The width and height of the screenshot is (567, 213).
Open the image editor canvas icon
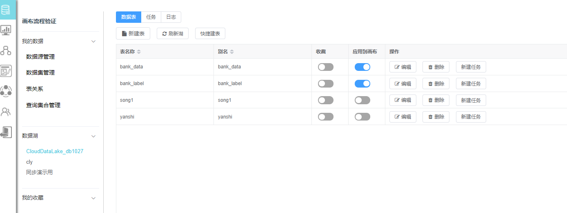point(6,71)
